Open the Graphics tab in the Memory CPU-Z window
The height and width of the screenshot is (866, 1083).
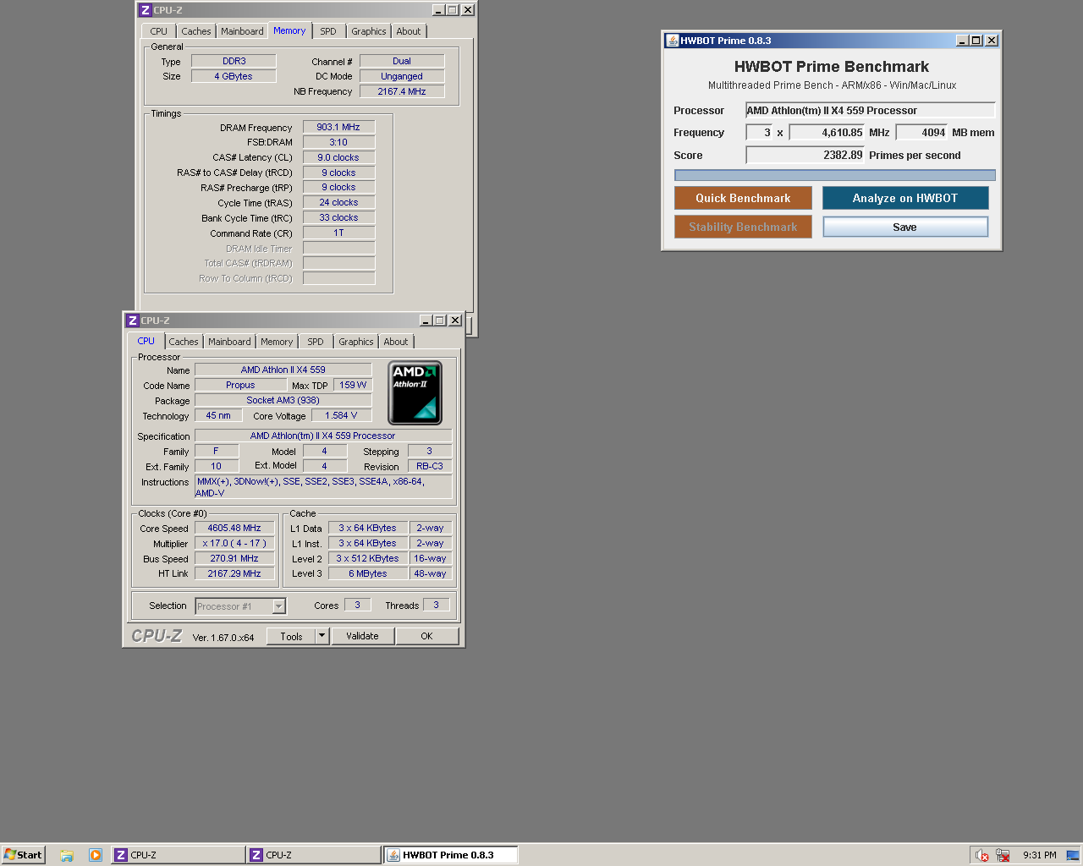(369, 31)
